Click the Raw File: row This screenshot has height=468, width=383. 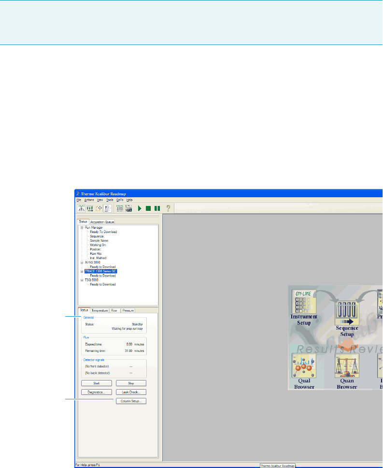(x=96, y=254)
